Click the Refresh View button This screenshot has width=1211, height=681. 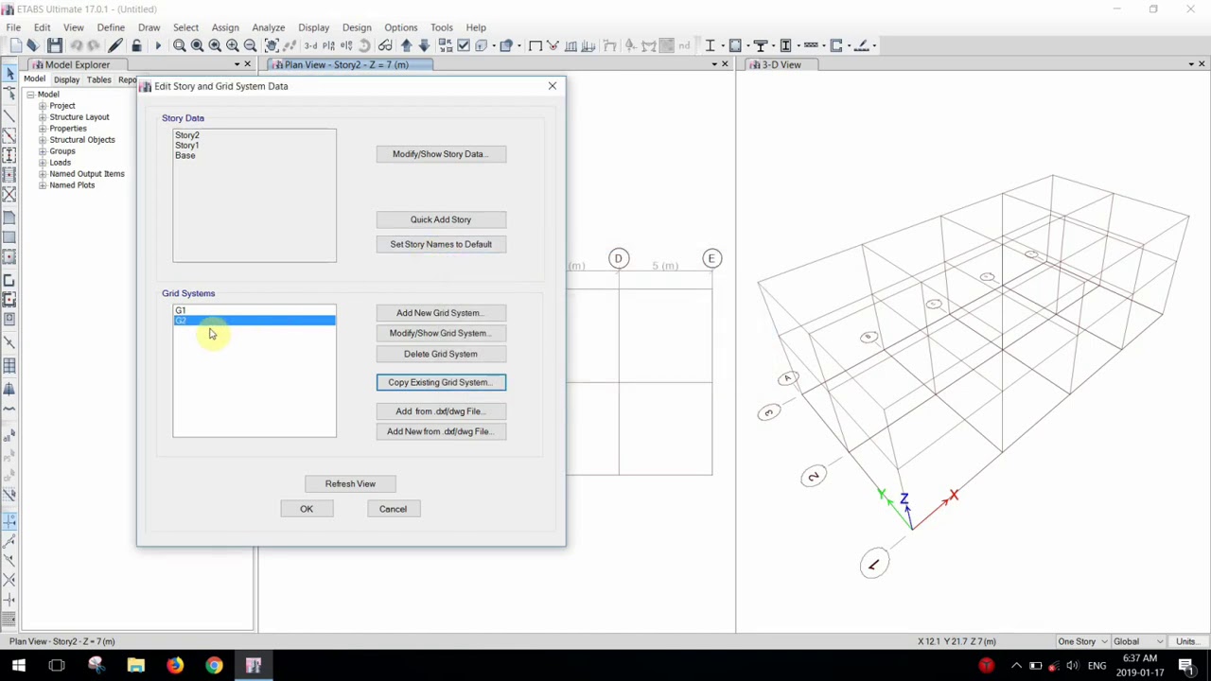[x=350, y=484]
